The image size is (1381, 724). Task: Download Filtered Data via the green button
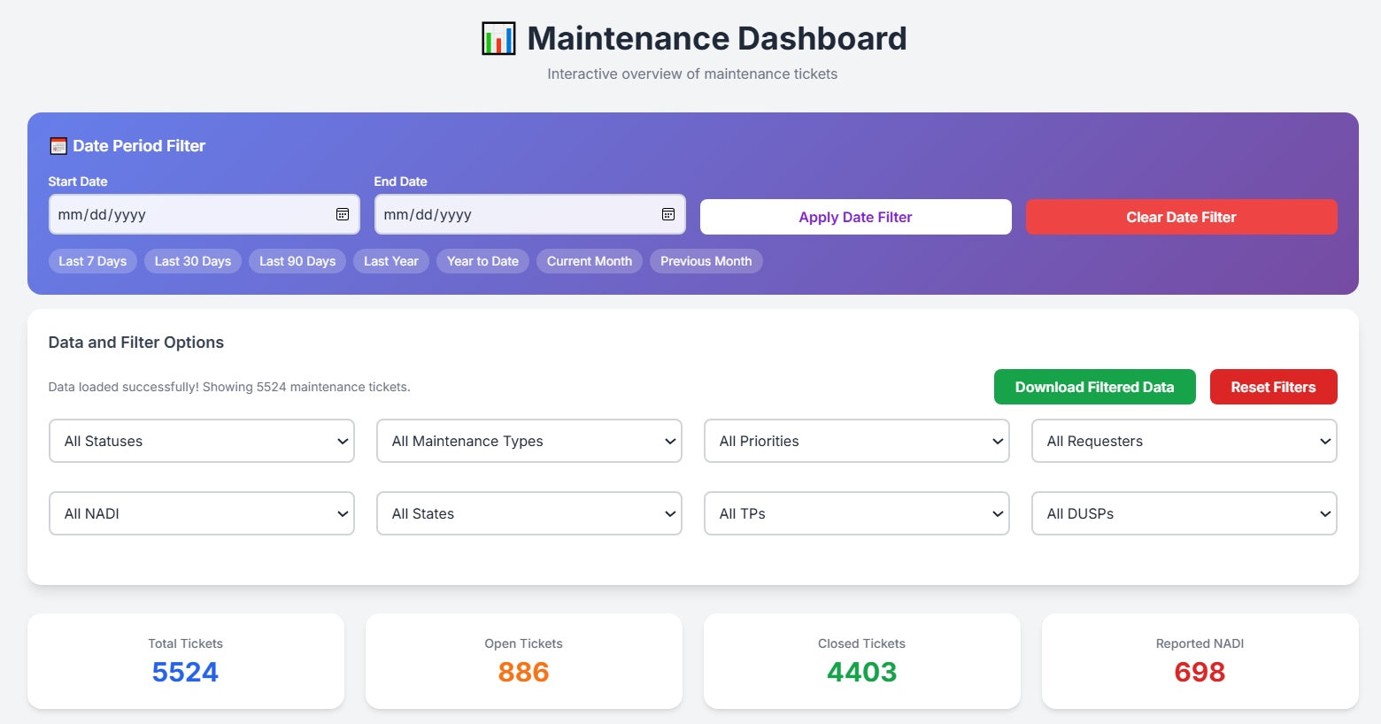[1094, 387]
